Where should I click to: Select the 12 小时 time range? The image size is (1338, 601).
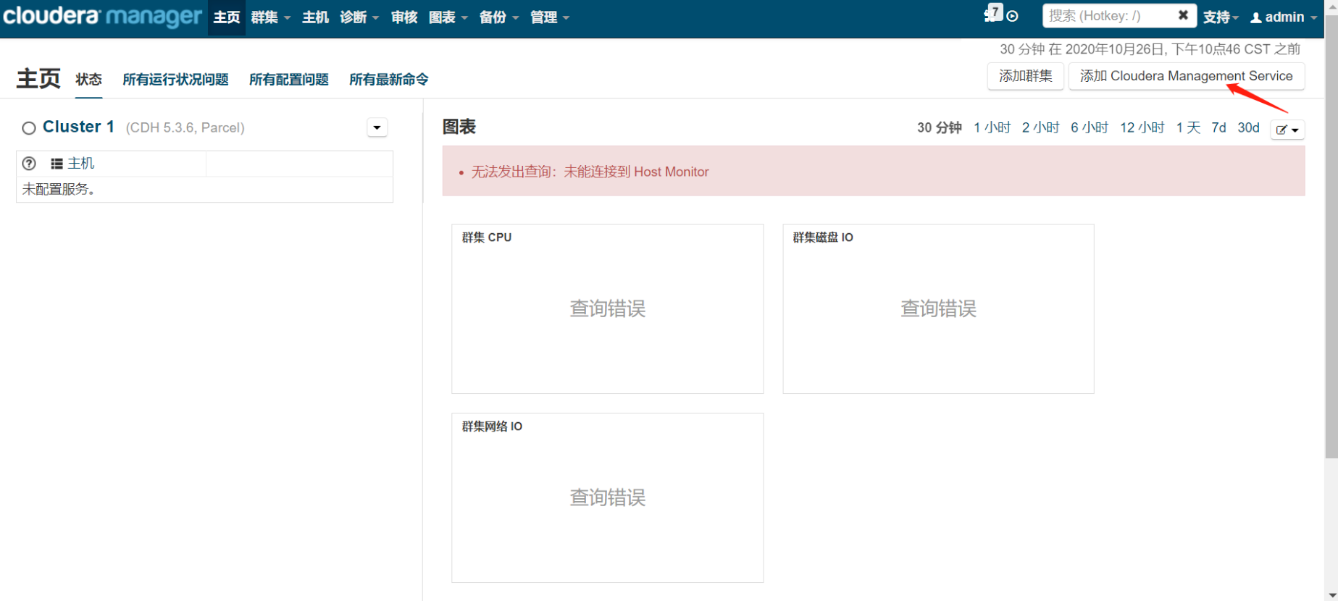click(1142, 128)
